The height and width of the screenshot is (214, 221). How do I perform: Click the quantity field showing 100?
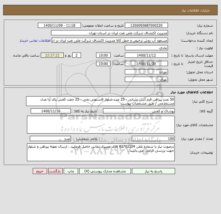coord(153,138)
